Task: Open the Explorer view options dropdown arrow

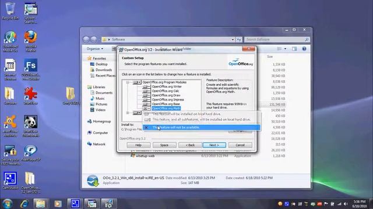Action: [285, 49]
